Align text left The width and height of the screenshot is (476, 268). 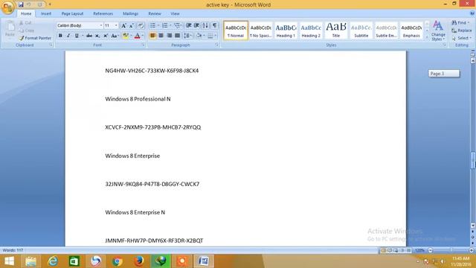pos(152,36)
